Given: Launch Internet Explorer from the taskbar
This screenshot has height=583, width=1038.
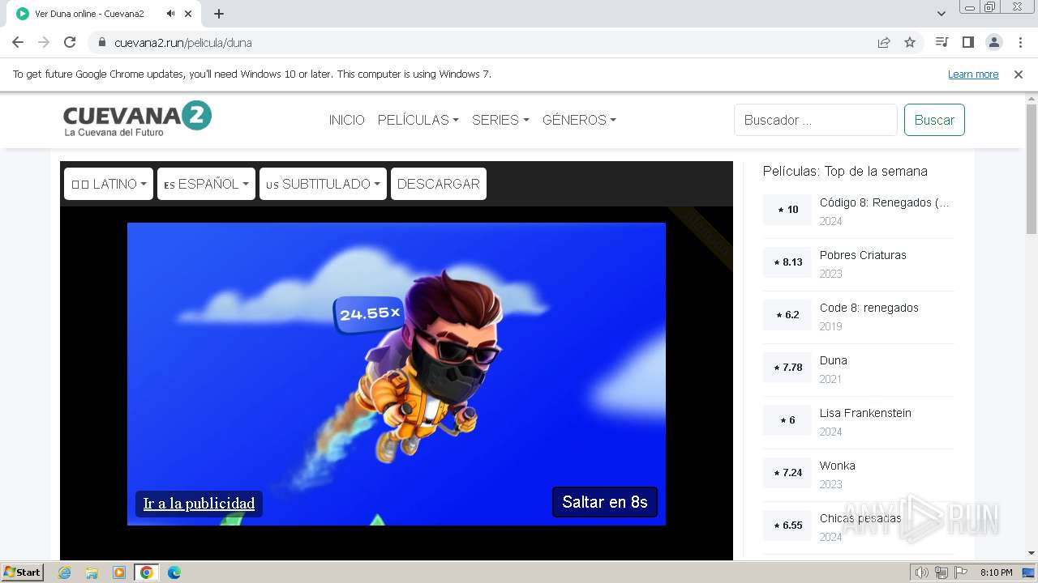Looking at the screenshot, I should point(64,572).
